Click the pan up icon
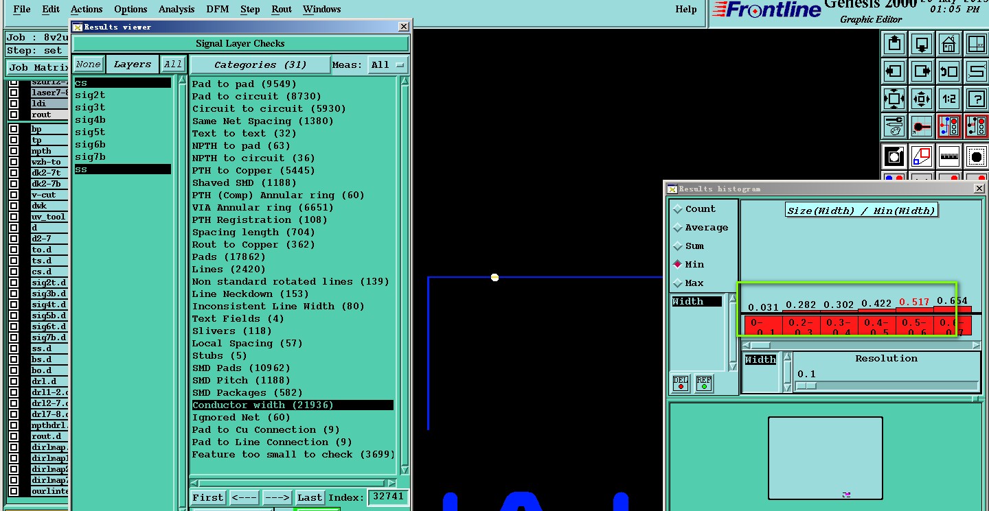Screen dimensions: 989x511 pyautogui.click(x=894, y=45)
